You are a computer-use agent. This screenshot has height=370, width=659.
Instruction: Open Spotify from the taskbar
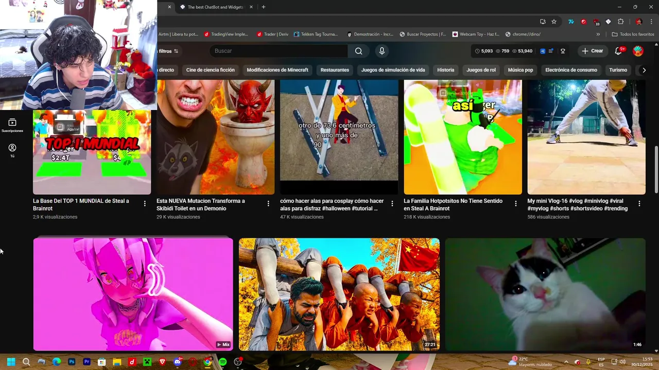pos(222,362)
